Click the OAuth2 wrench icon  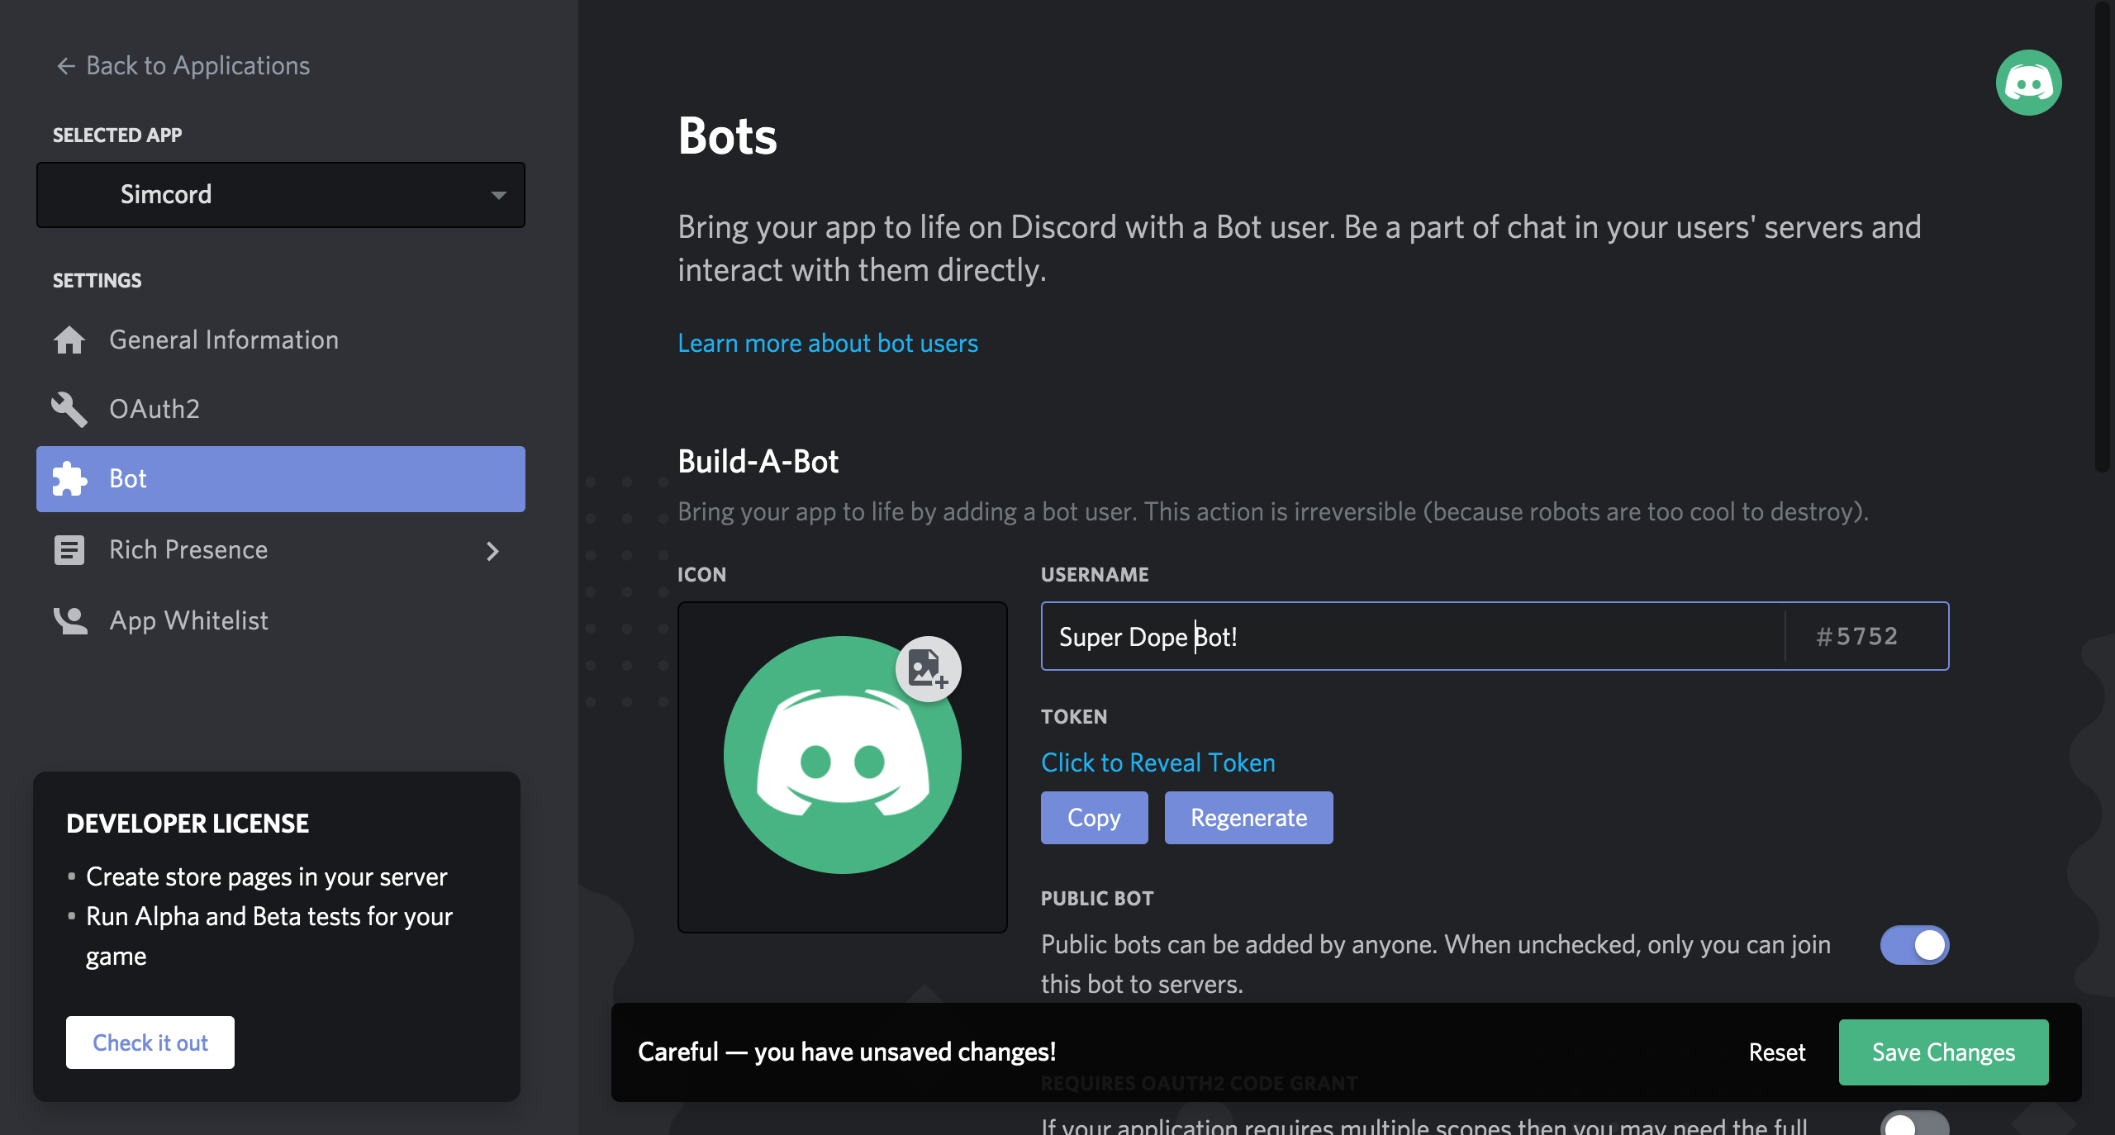point(69,409)
